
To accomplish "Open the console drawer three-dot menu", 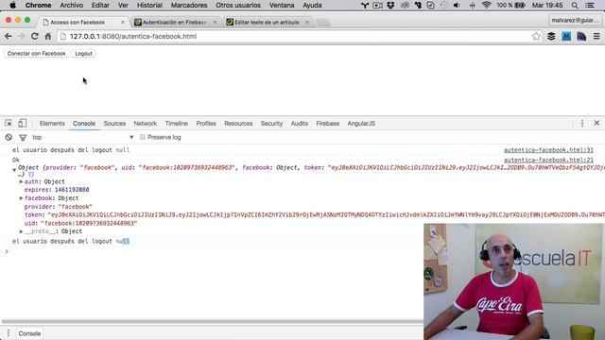I will click(9, 333).
